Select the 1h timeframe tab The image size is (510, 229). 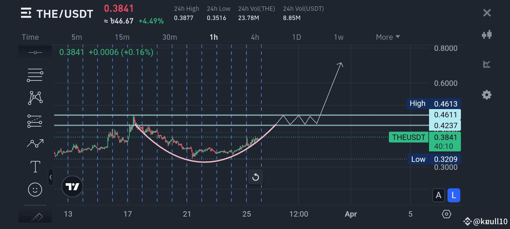pyautogui.click(x=214, y=37)
